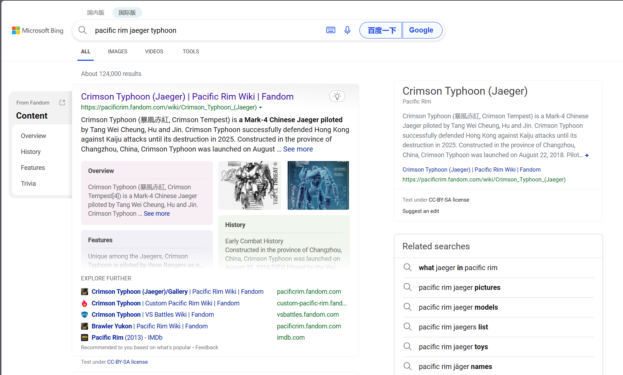Click the Microsoft Bing logo
623x375 pixels.
coord(38,31)
